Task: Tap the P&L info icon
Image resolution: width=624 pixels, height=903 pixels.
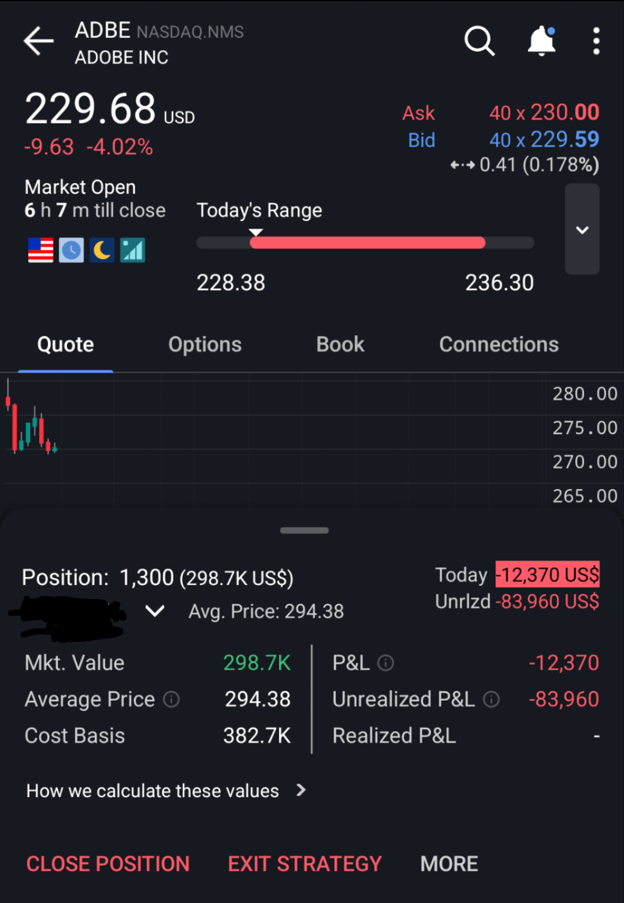Action: point(385,663)
